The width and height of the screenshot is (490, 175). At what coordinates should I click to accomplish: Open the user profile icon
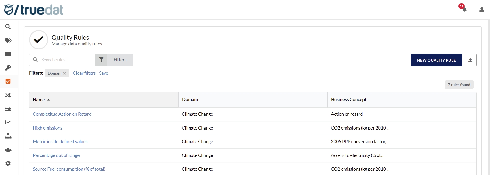pos(482,10)
